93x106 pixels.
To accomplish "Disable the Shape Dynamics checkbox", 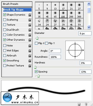I will point(5,15).
